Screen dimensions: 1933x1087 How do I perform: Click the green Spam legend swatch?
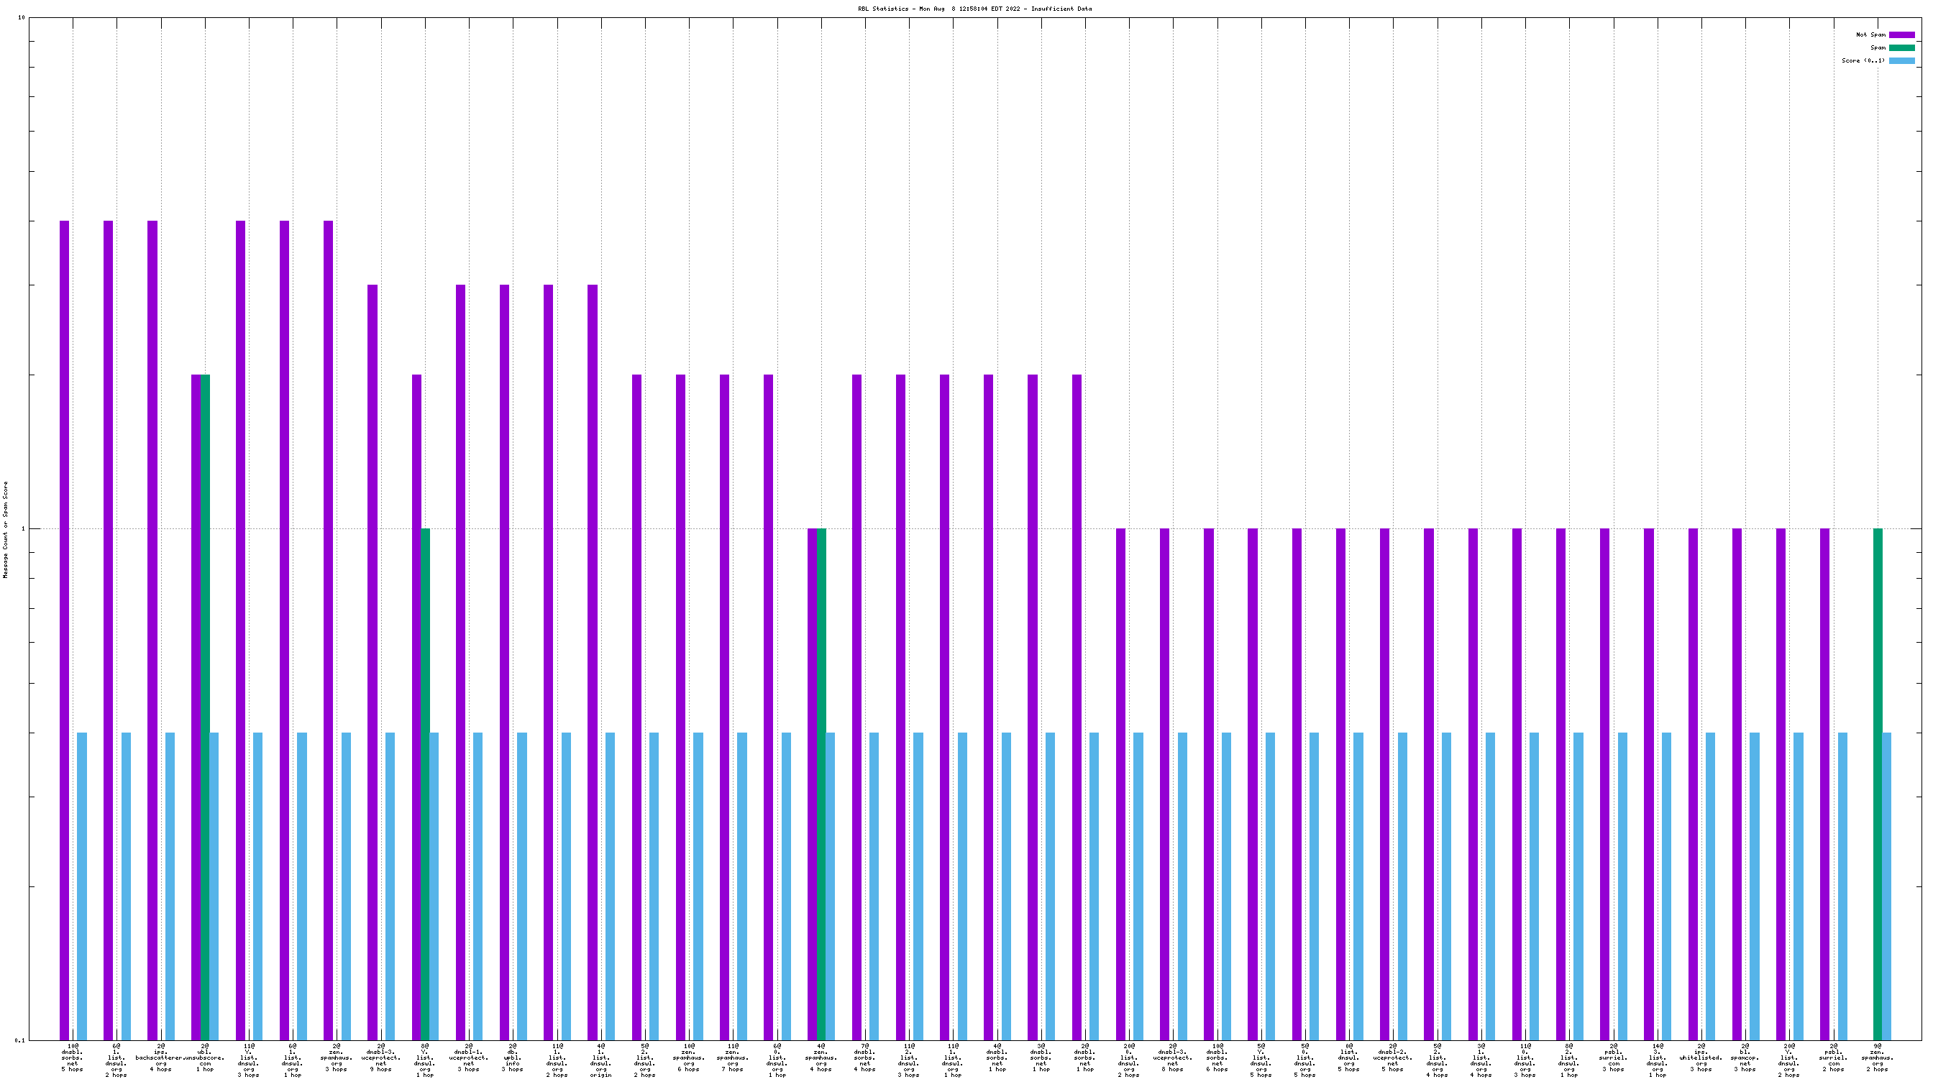point(1901,47)
